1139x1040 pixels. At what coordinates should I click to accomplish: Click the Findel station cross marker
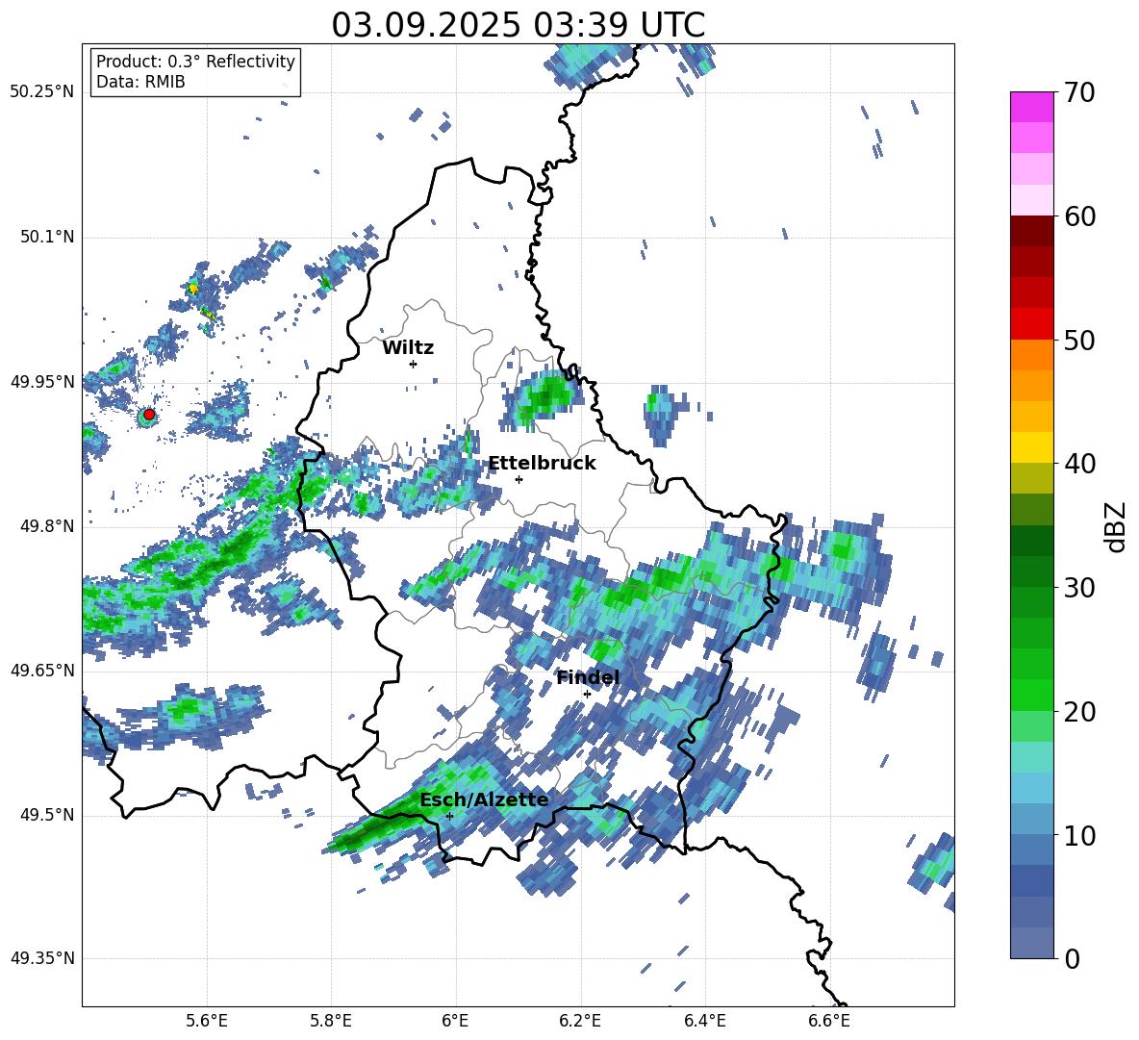point(587,694)
